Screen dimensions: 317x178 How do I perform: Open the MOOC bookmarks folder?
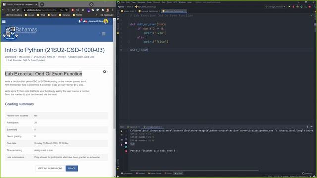[x=78, y=15]
